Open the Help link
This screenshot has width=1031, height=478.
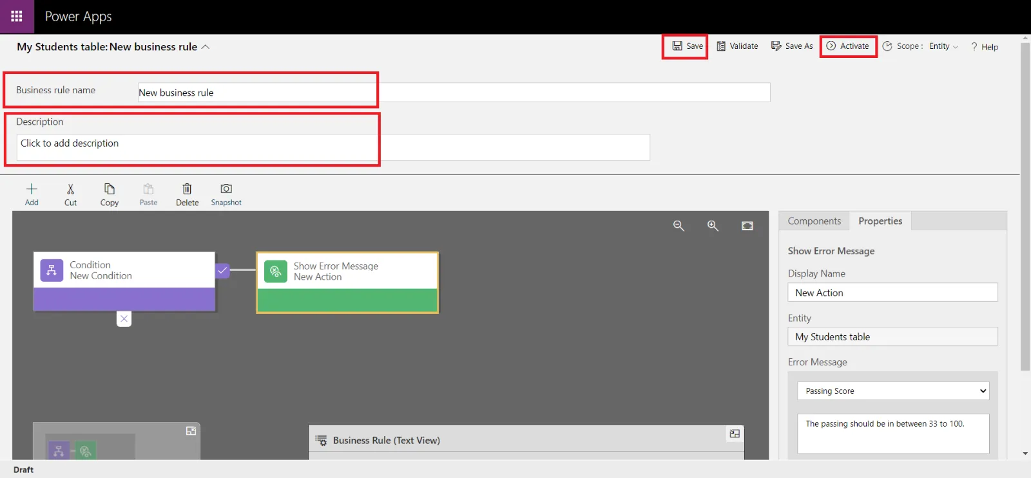[985, 47]
